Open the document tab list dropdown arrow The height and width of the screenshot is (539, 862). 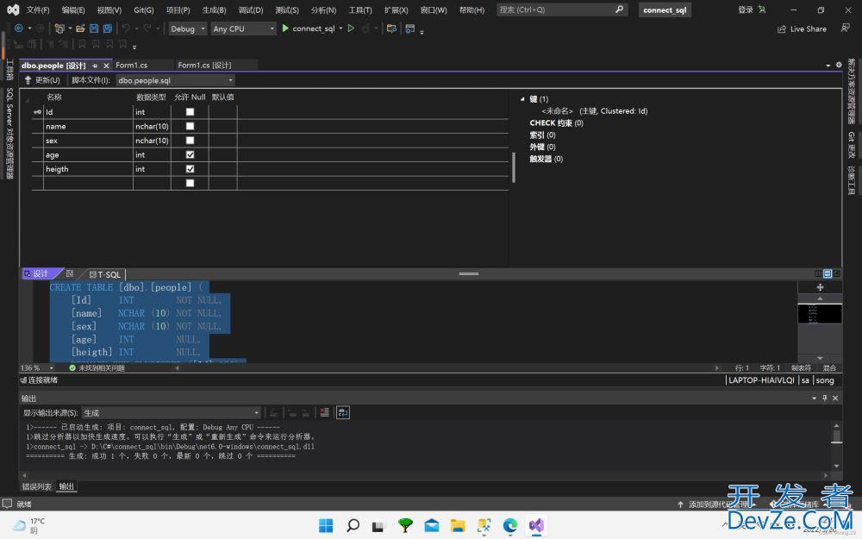[828, 66]
